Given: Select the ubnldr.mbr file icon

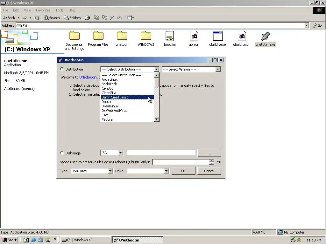Looking at the screenshot, I should (242, 36).
